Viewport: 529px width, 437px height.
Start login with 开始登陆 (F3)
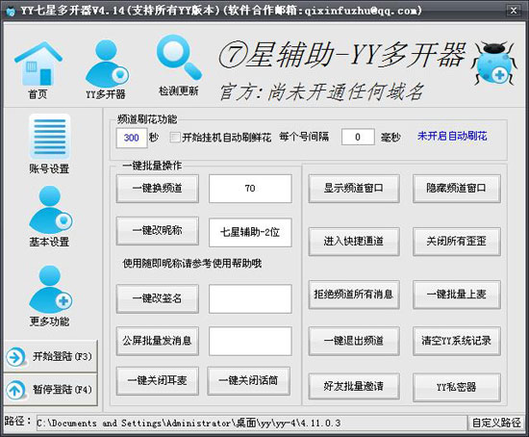50,356
